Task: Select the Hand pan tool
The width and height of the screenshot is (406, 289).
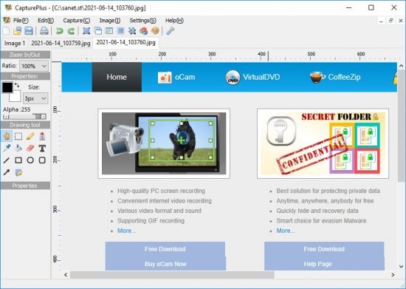Action: pos(7,136)
